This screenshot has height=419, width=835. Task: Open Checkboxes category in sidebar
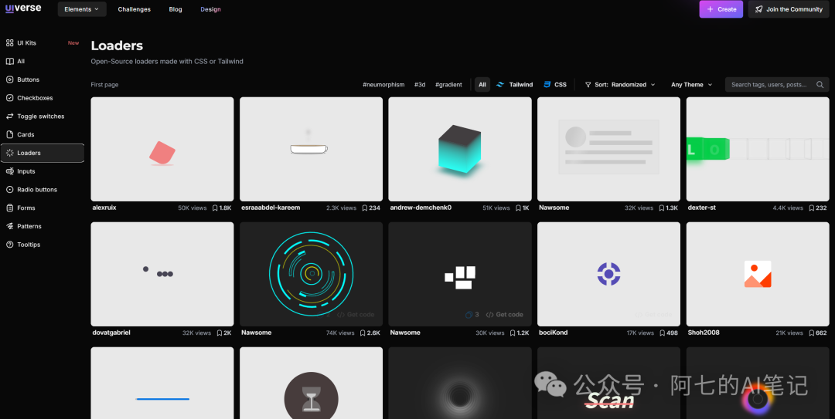click(43, 98)
